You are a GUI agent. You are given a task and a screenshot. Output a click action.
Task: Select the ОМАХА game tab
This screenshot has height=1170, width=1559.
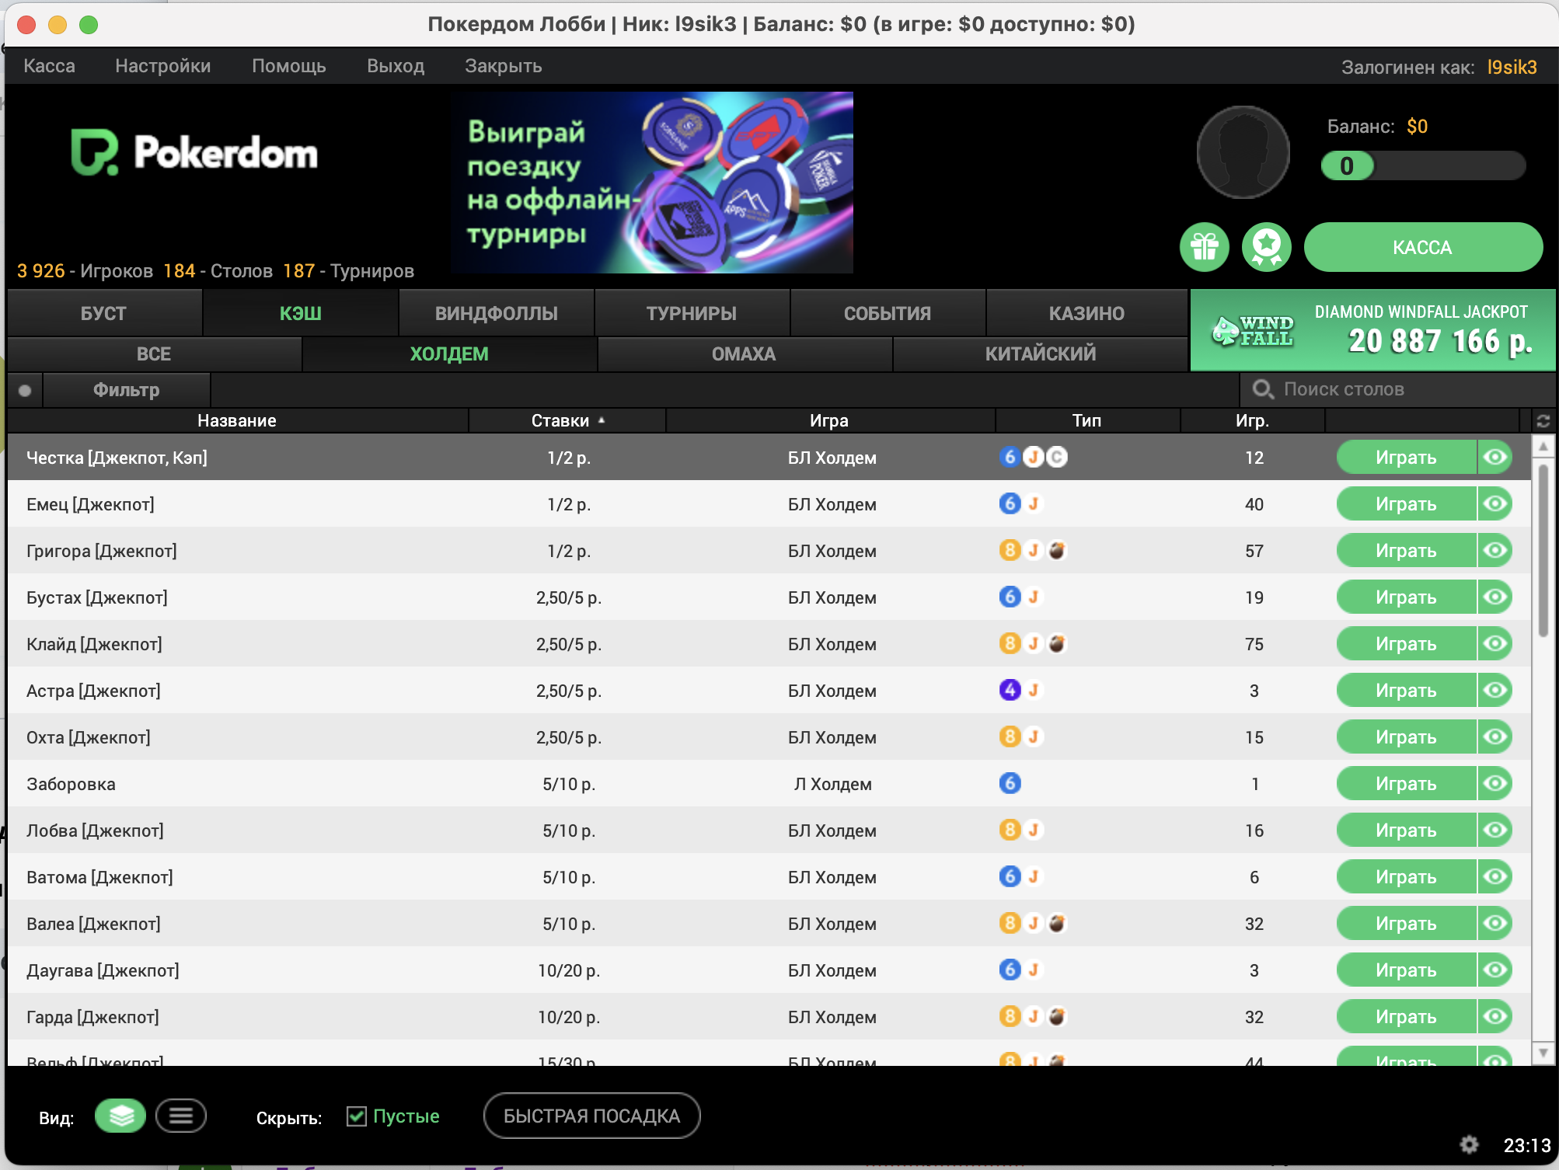(745, 354)
